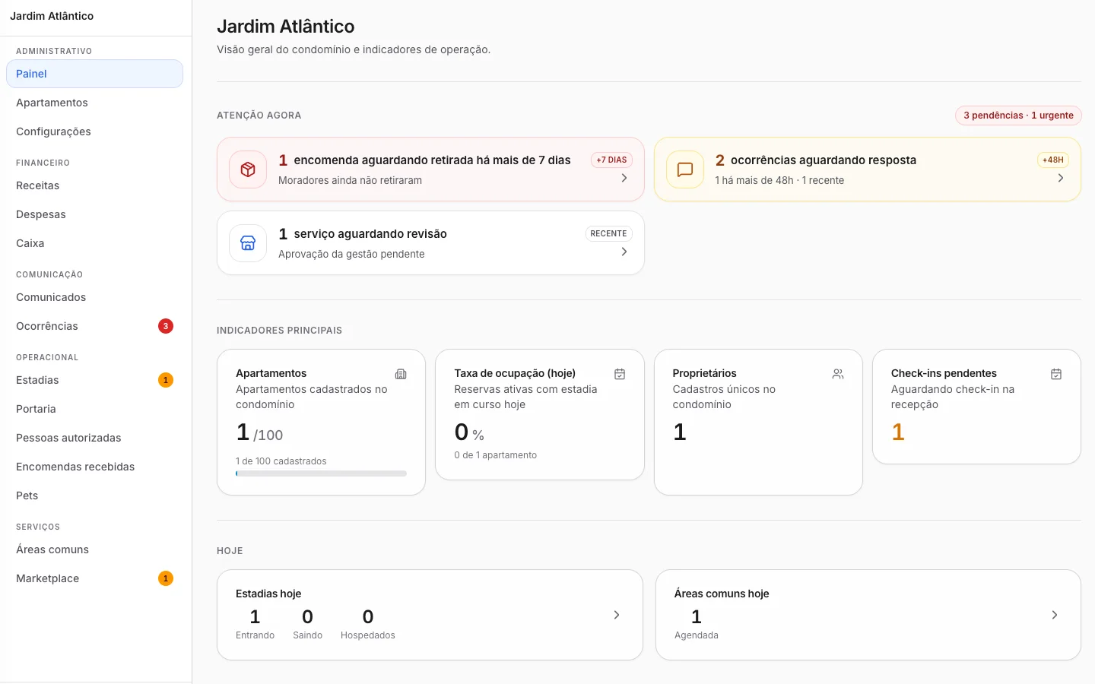Click the Apartamentos card title
Image resolution: width=1095 pixels, height=684 pixels.
pyautogui.click(x=271, y=373)
